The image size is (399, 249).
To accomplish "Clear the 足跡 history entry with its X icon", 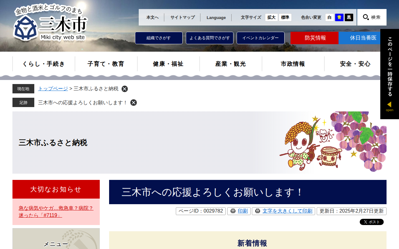I will 133,102.
